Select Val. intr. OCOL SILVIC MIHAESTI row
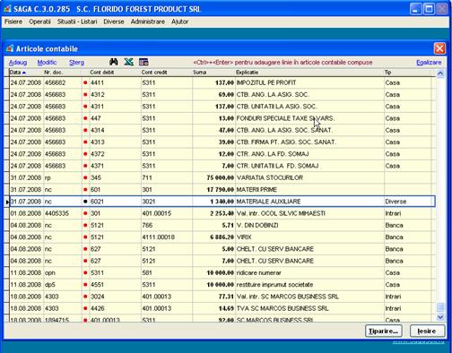This screenshot has width=452, height=353. 222,213
